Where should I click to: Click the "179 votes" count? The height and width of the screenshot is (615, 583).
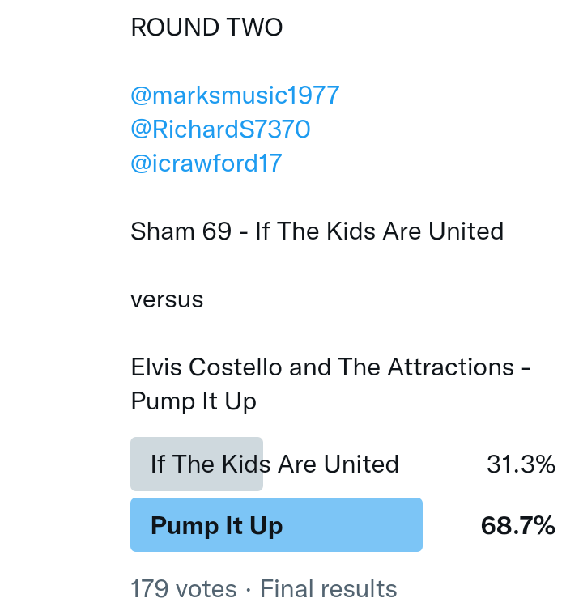(184, 589)
